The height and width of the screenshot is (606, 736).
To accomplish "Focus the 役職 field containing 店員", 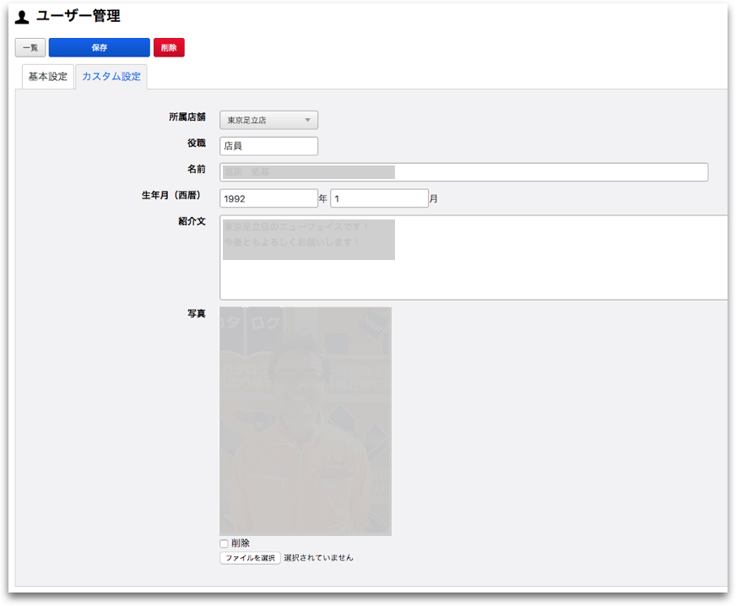I will click(x=268, y=146).
